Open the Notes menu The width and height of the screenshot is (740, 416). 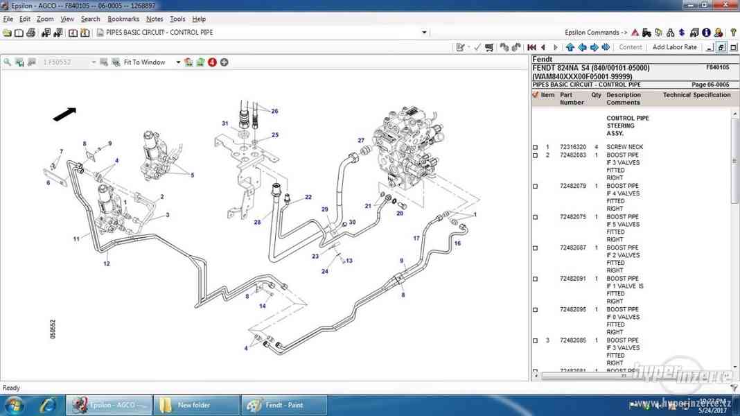155,19
